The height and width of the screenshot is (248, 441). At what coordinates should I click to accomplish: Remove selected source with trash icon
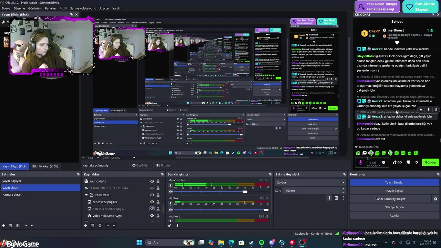tap(92, 226)
